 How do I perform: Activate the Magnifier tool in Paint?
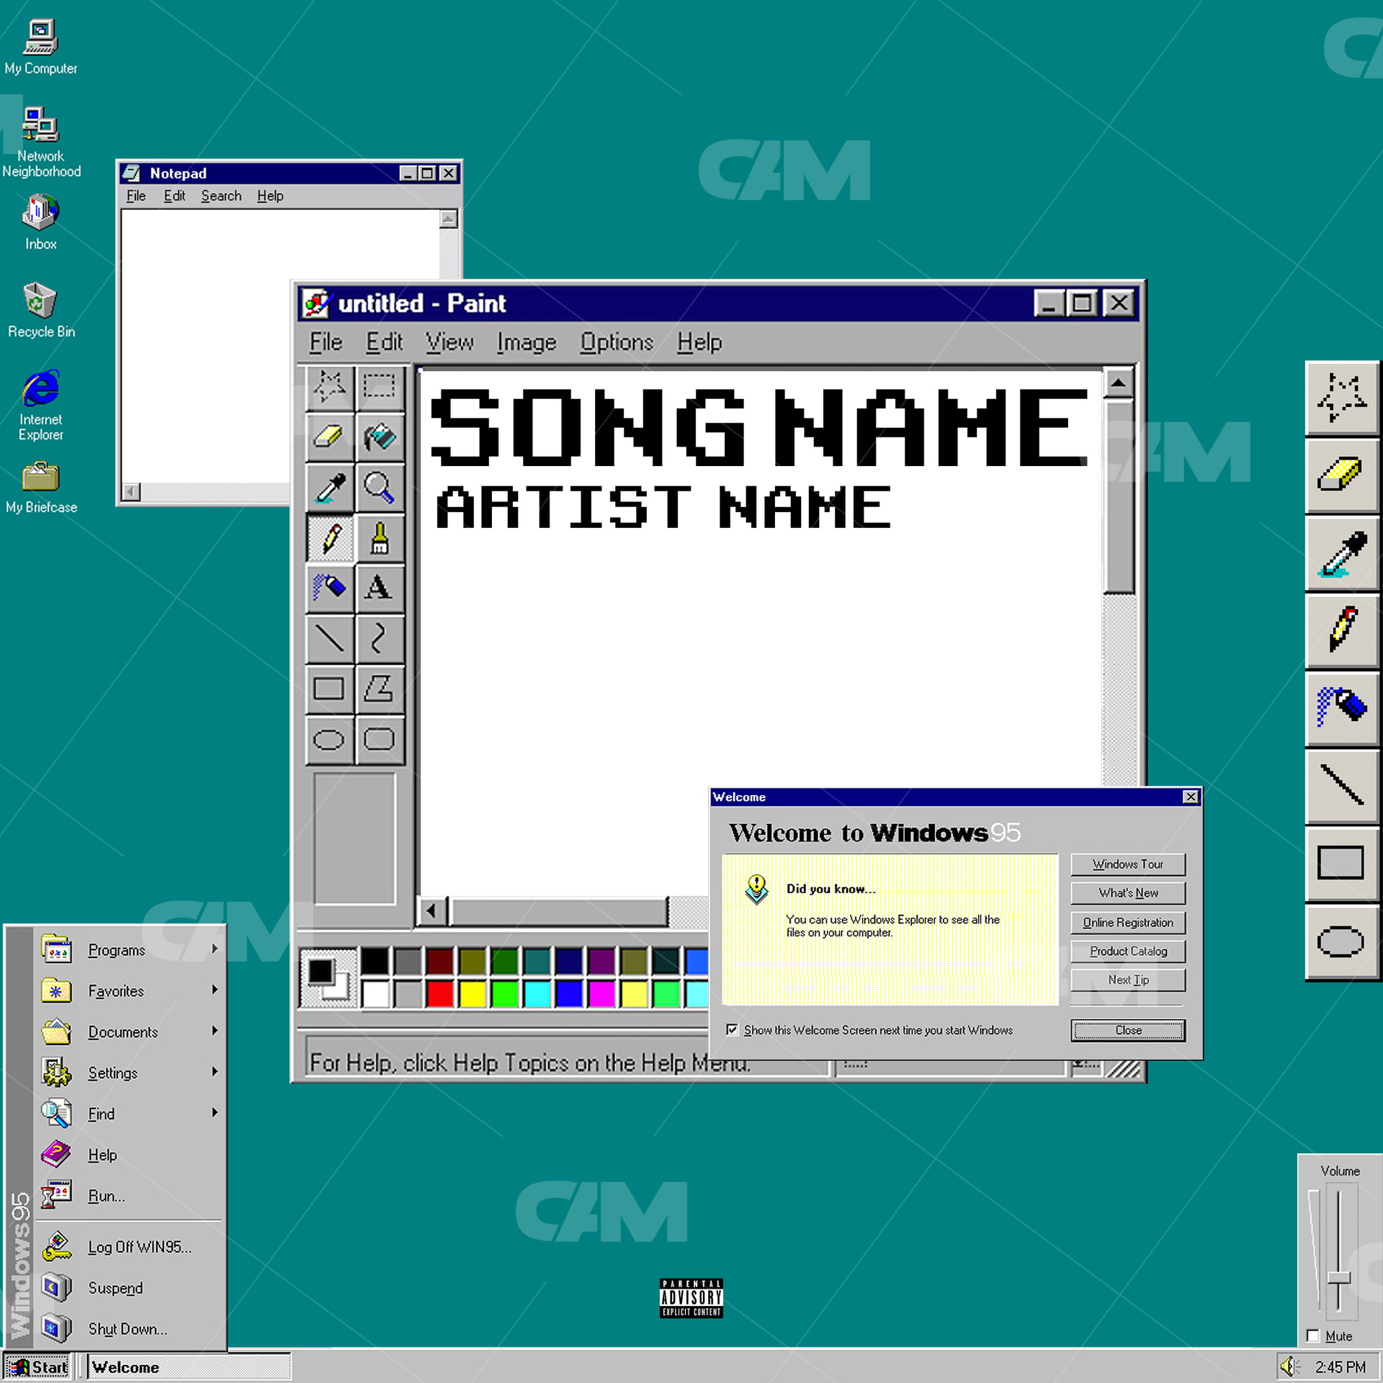(x=379, y=488)
